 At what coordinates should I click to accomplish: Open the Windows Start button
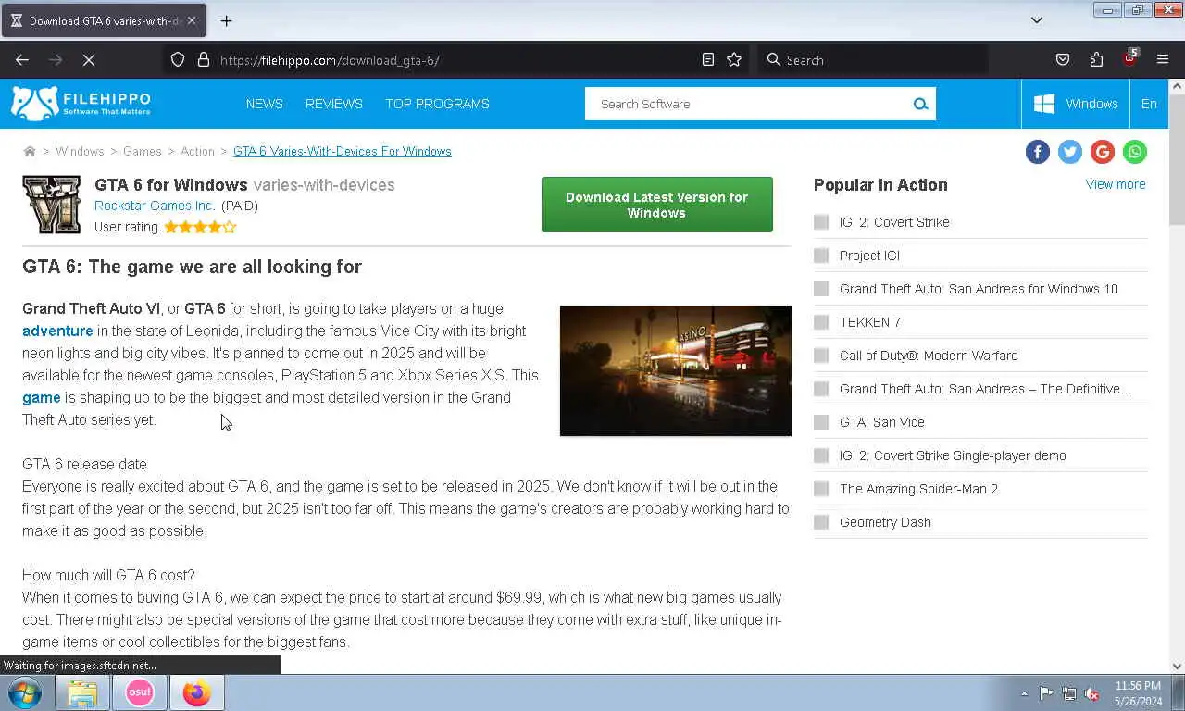24,692
